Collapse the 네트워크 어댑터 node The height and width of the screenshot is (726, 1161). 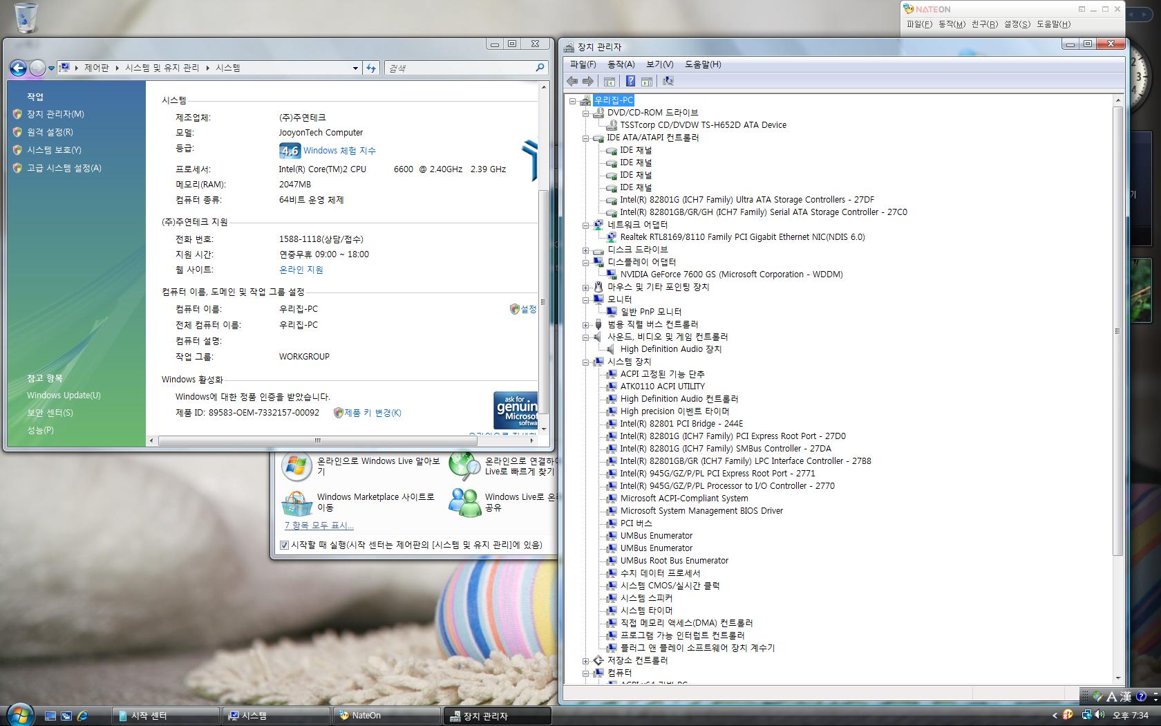[x=585, y=225]
